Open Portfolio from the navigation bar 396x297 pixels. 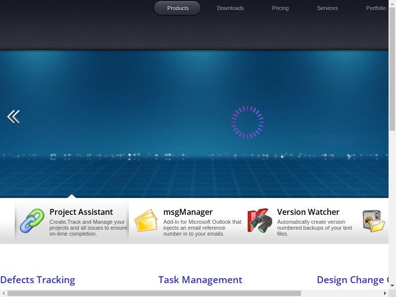[376, 8]
